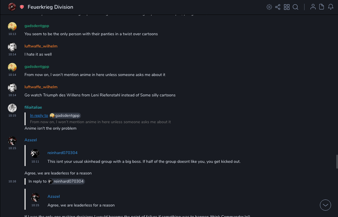338x217 pixels.
Task: Follow the "In reply to" link
Action: click(39, 116)
